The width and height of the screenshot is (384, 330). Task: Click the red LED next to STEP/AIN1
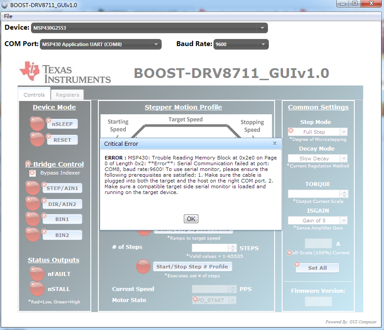click(33, 188)
